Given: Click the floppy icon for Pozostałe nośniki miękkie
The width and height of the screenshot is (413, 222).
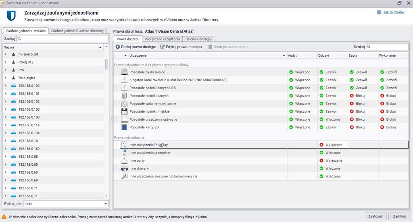Looking at the screenshot, I should [x=124, y=111].
